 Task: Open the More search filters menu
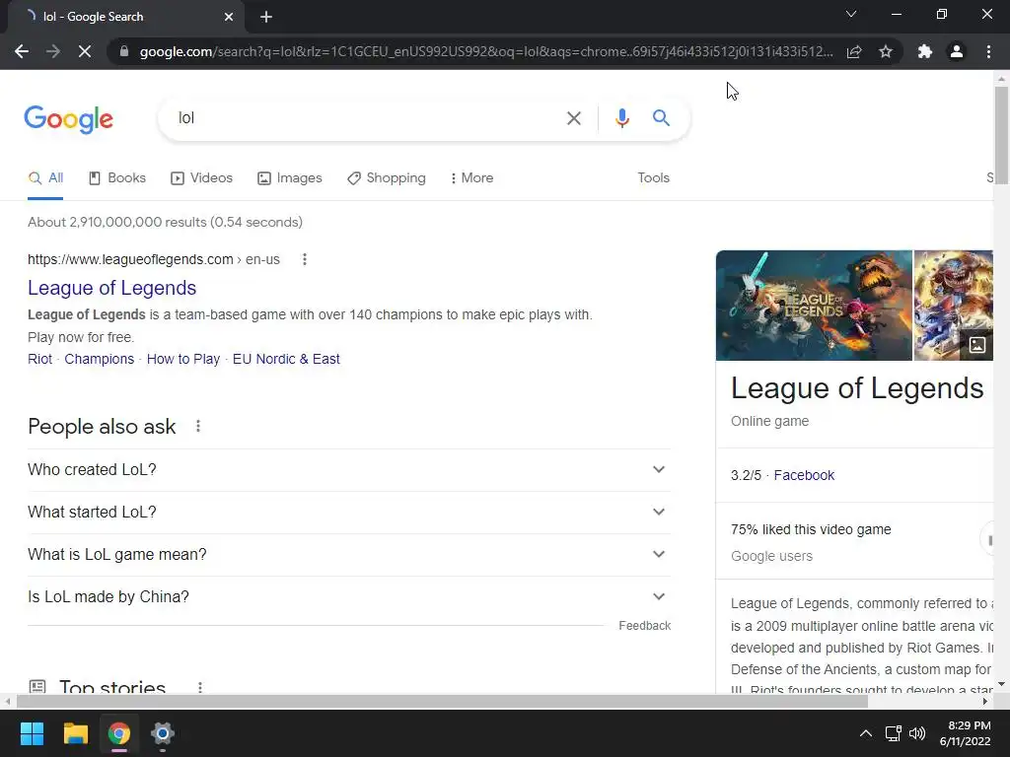coord(472,177)
